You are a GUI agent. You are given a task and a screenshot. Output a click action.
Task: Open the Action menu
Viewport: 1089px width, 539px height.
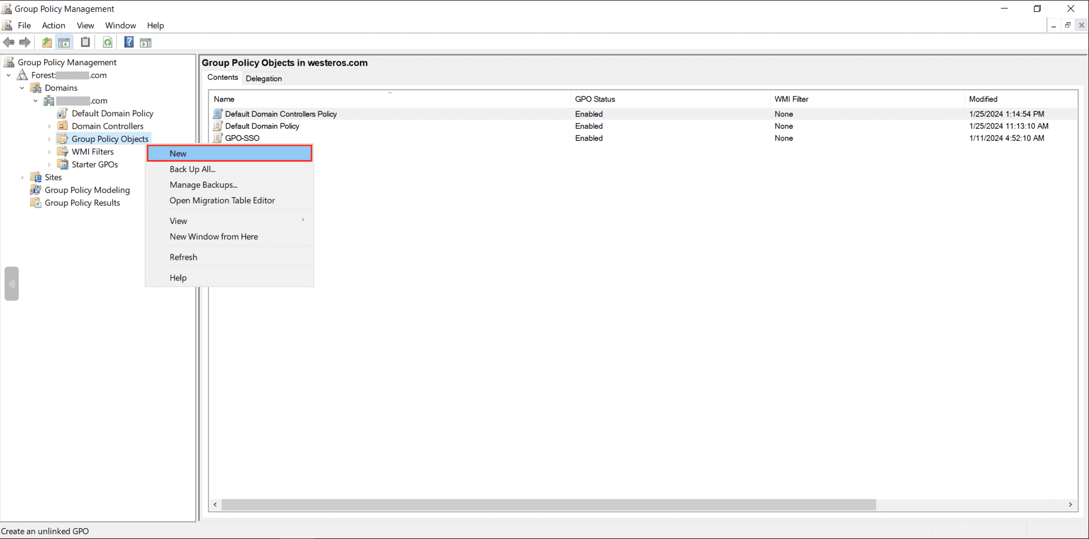click(53, 25)
